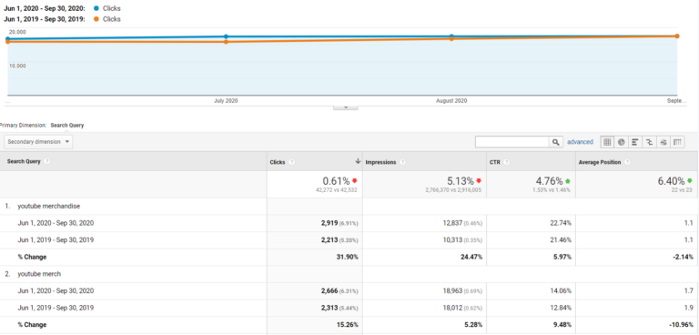Click the 10,313 impressions value
This screenshot has width=699, height=335.
tap(452, 240)
